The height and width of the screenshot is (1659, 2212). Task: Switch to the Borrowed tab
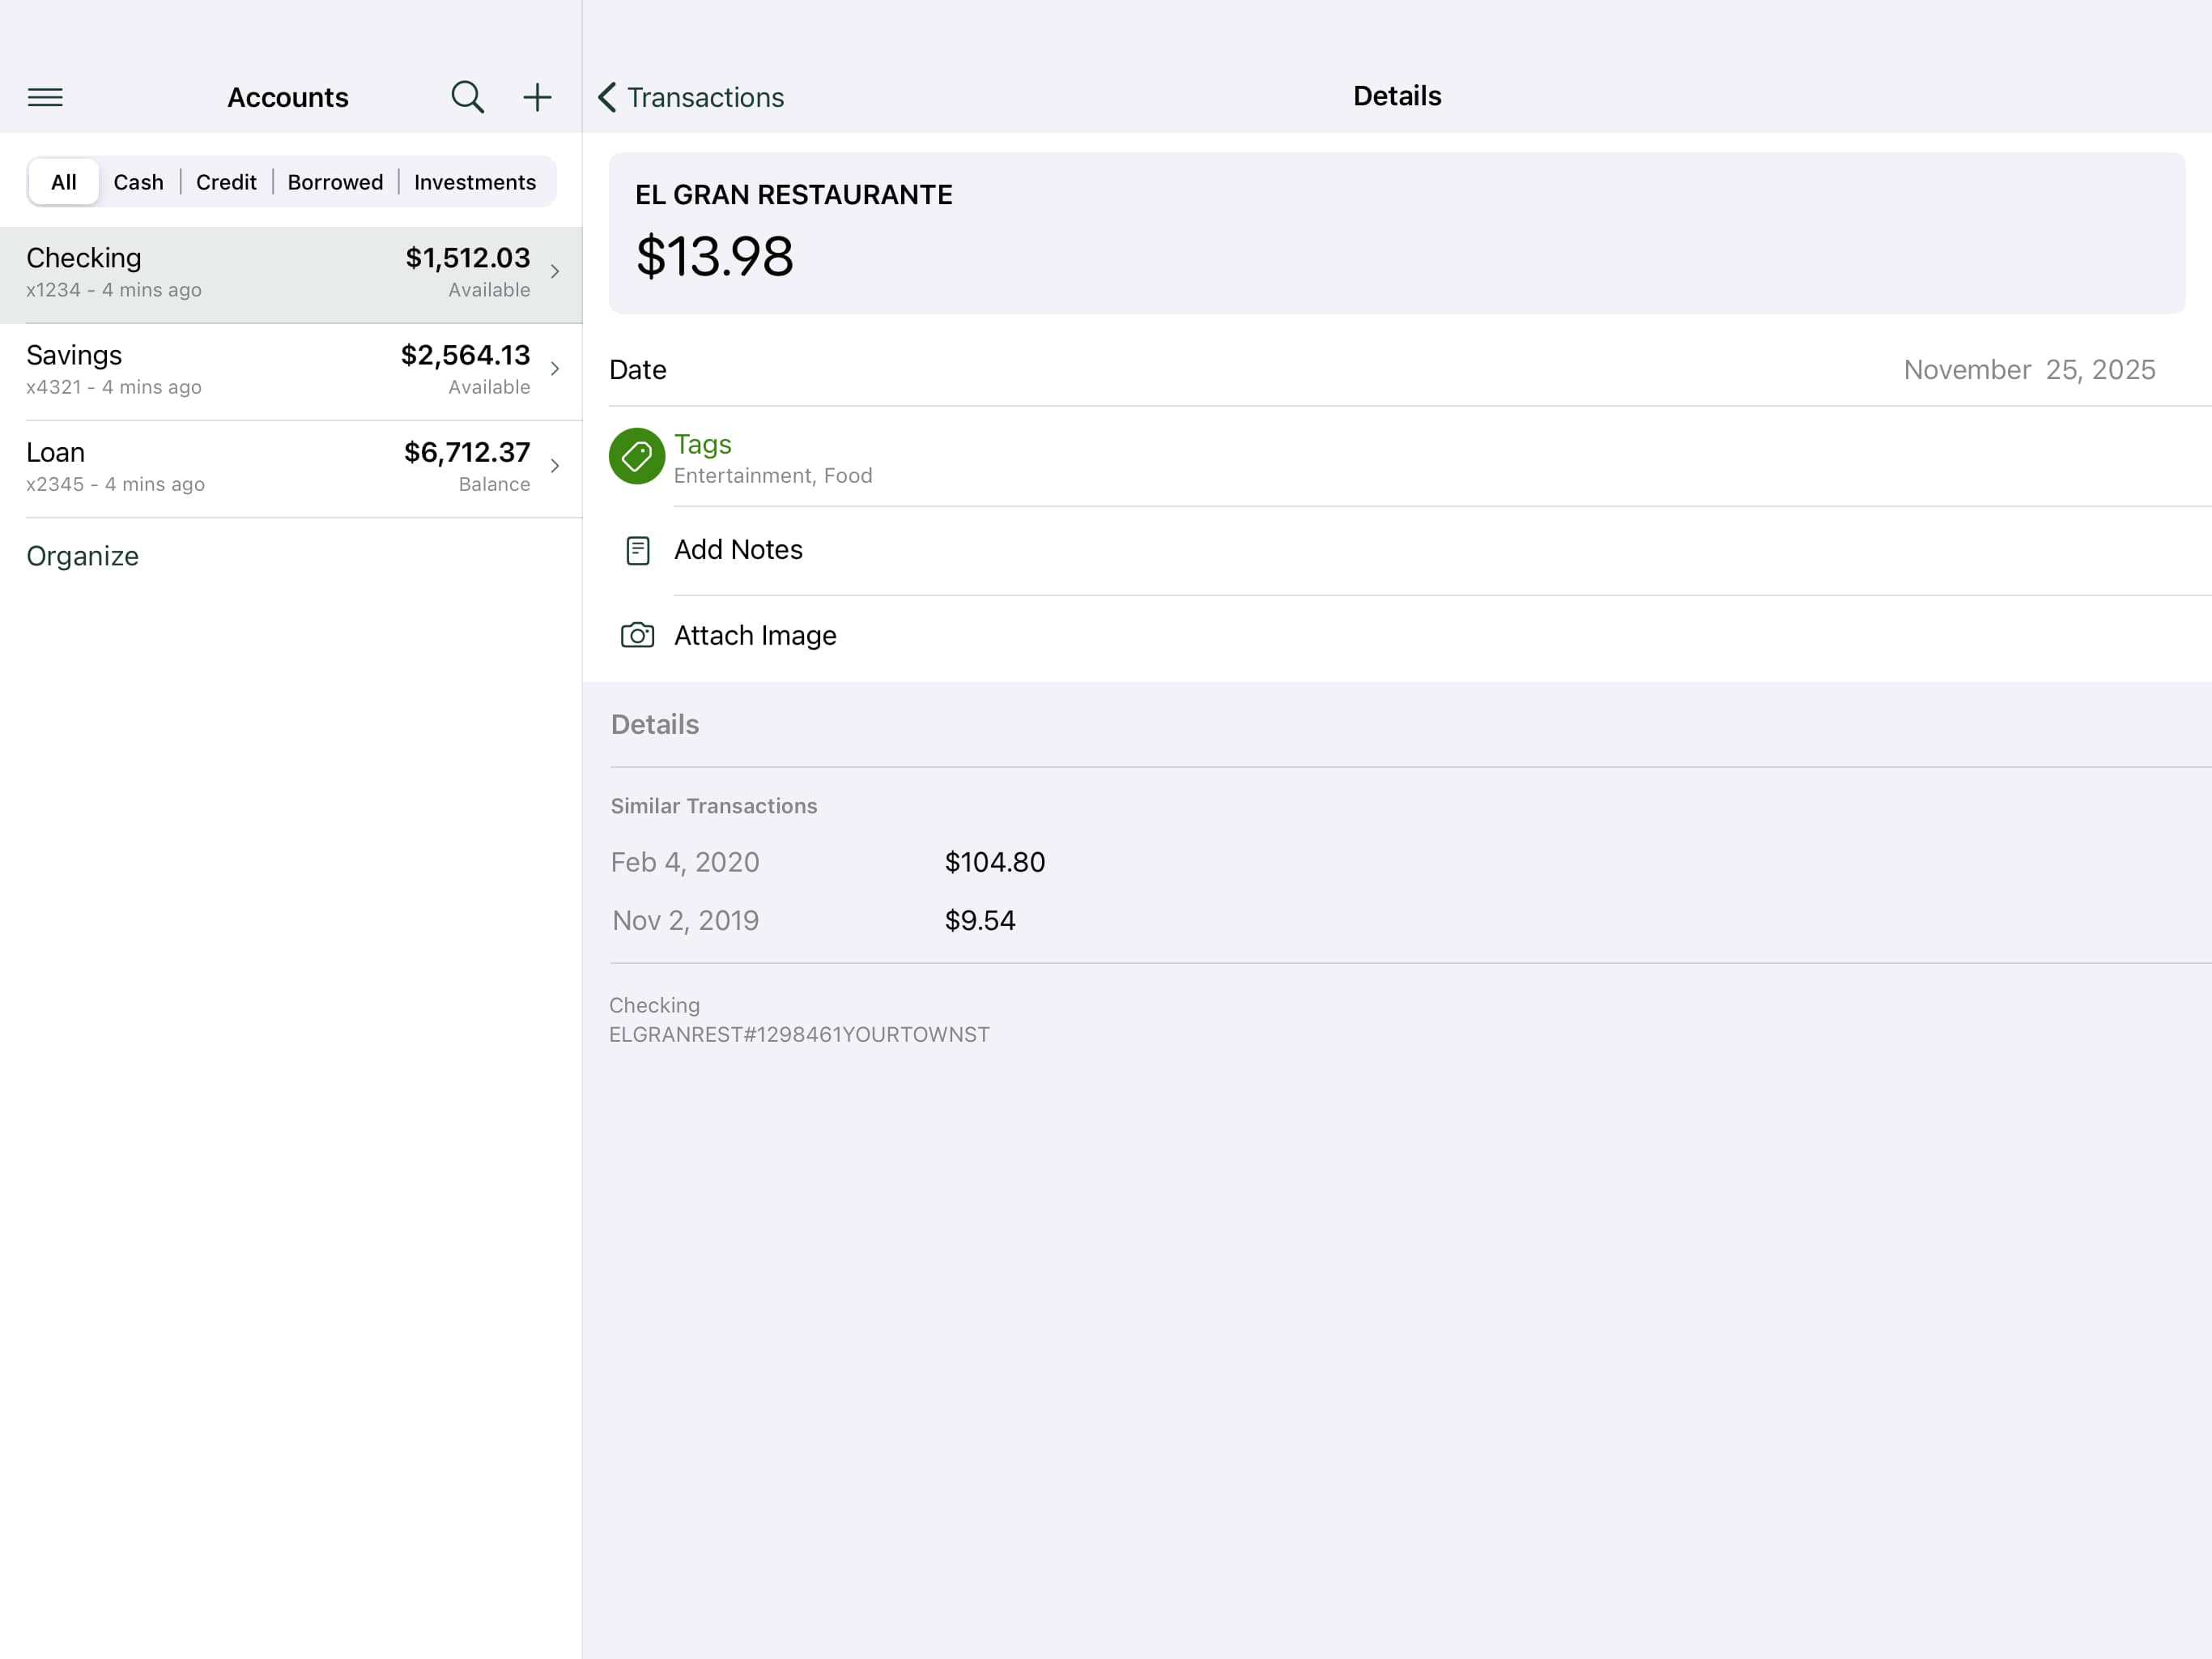[335, 182]
